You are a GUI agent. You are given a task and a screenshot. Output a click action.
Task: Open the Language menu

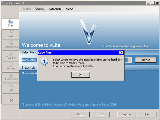(x=55, y=9)
